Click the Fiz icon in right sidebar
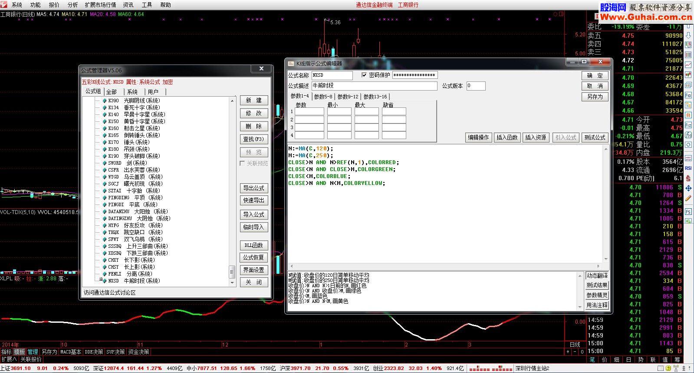This screenshot has width=694, height=373. click(688, 125)
